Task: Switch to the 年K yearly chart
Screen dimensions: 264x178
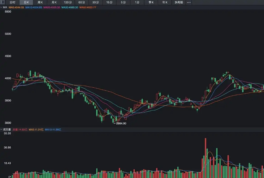Action: click(165, 2)
